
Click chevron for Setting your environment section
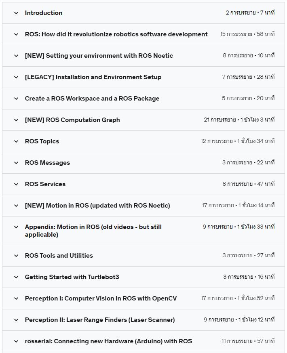tap(16, 56)
